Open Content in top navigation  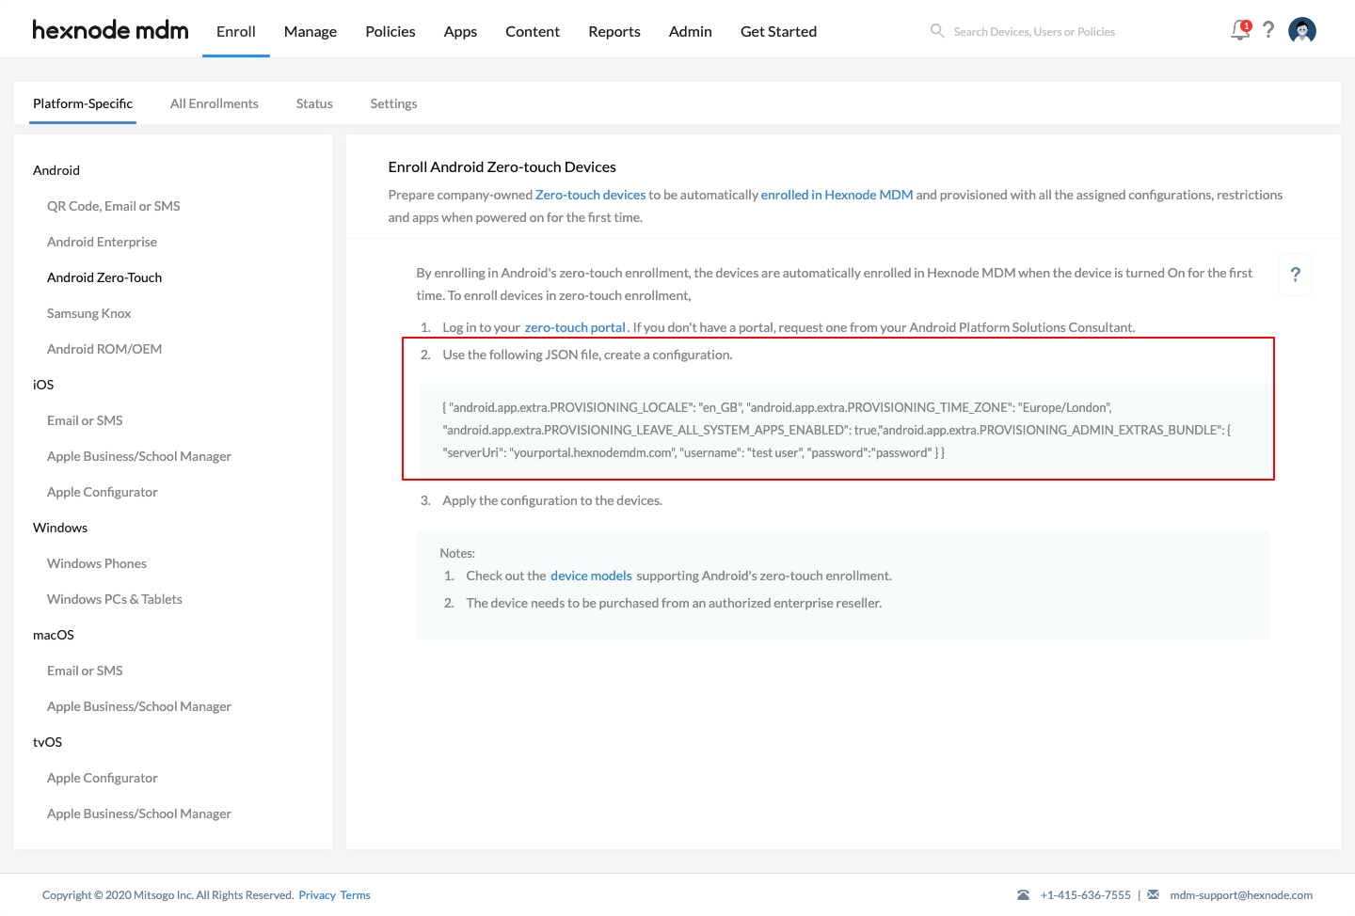(533, 31)
